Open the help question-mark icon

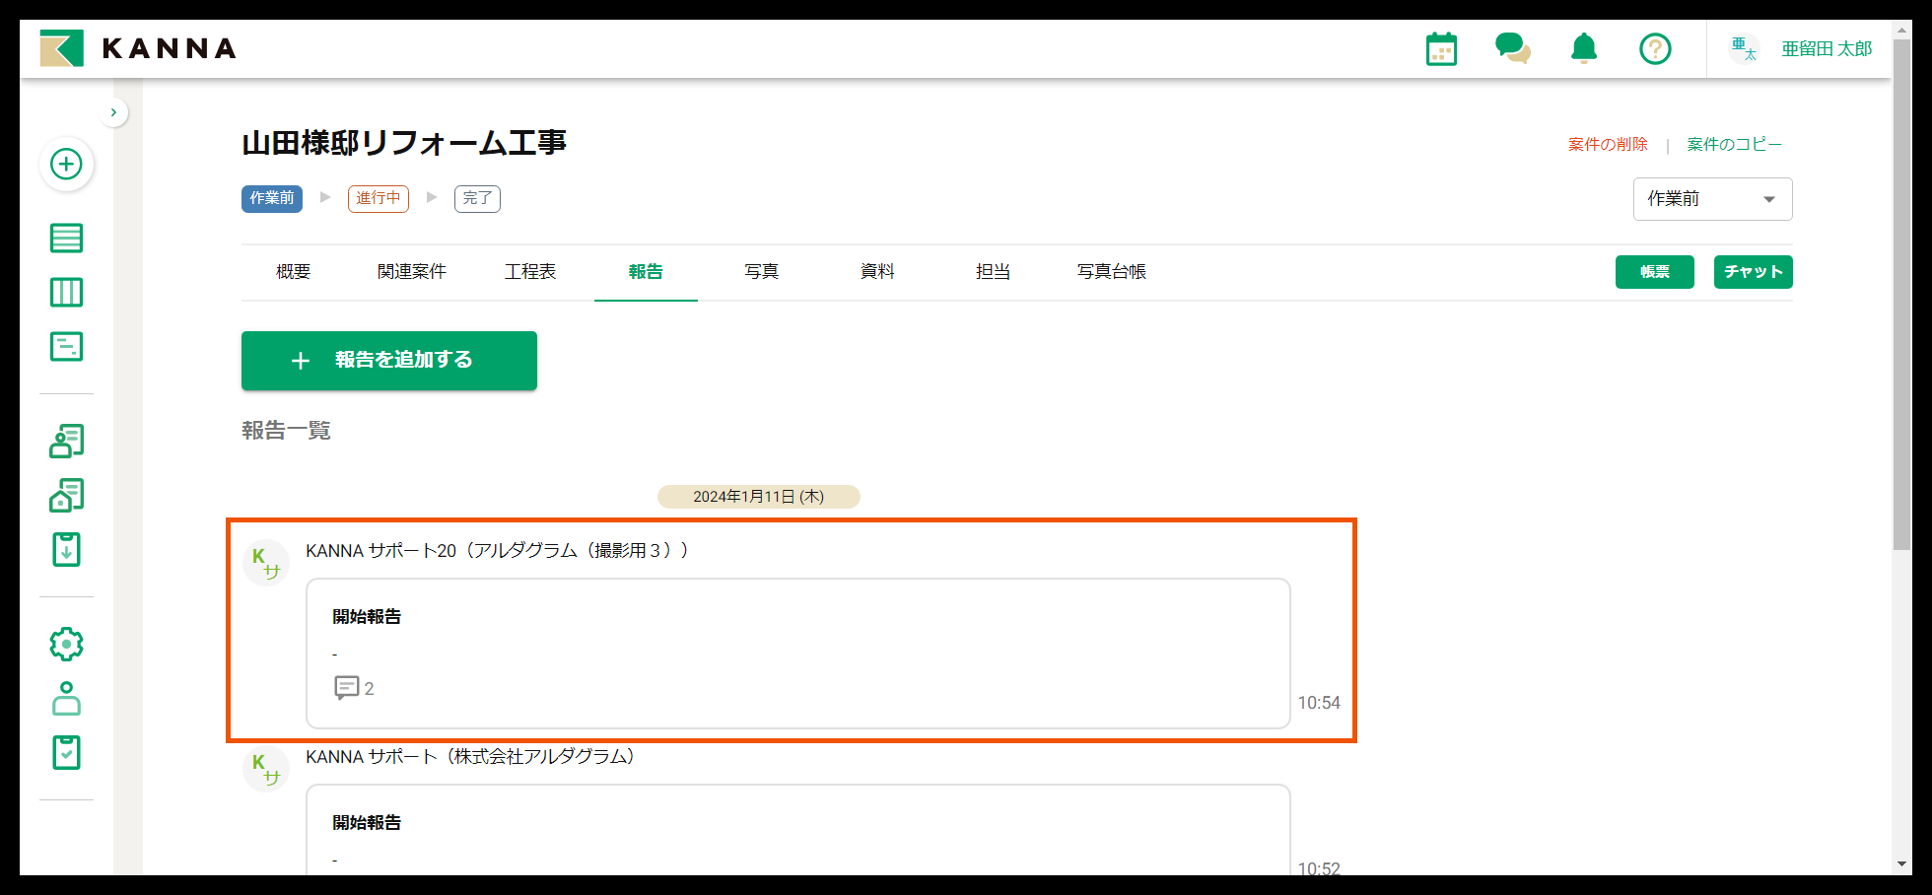1655,47
